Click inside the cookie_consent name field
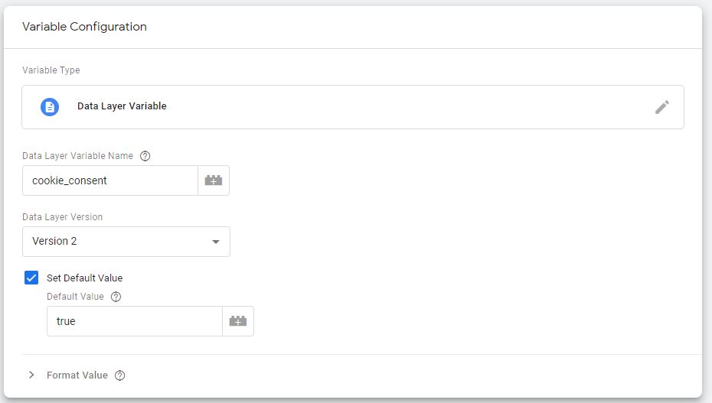The image size is (712, 403). click(110, 180)
